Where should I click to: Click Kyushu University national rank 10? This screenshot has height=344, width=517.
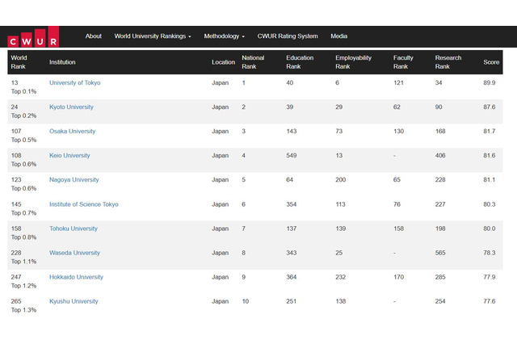[246, 301]
